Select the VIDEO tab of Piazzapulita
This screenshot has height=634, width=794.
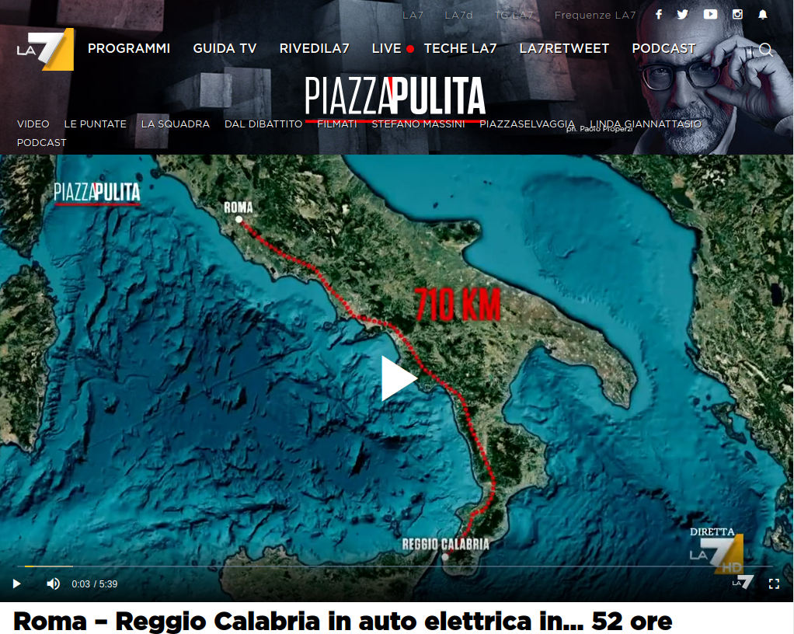click(x=33, y=124)
